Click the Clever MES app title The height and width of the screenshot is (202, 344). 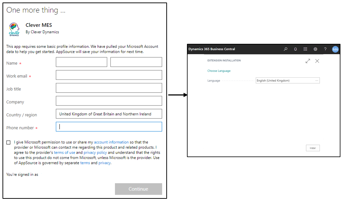38,25
